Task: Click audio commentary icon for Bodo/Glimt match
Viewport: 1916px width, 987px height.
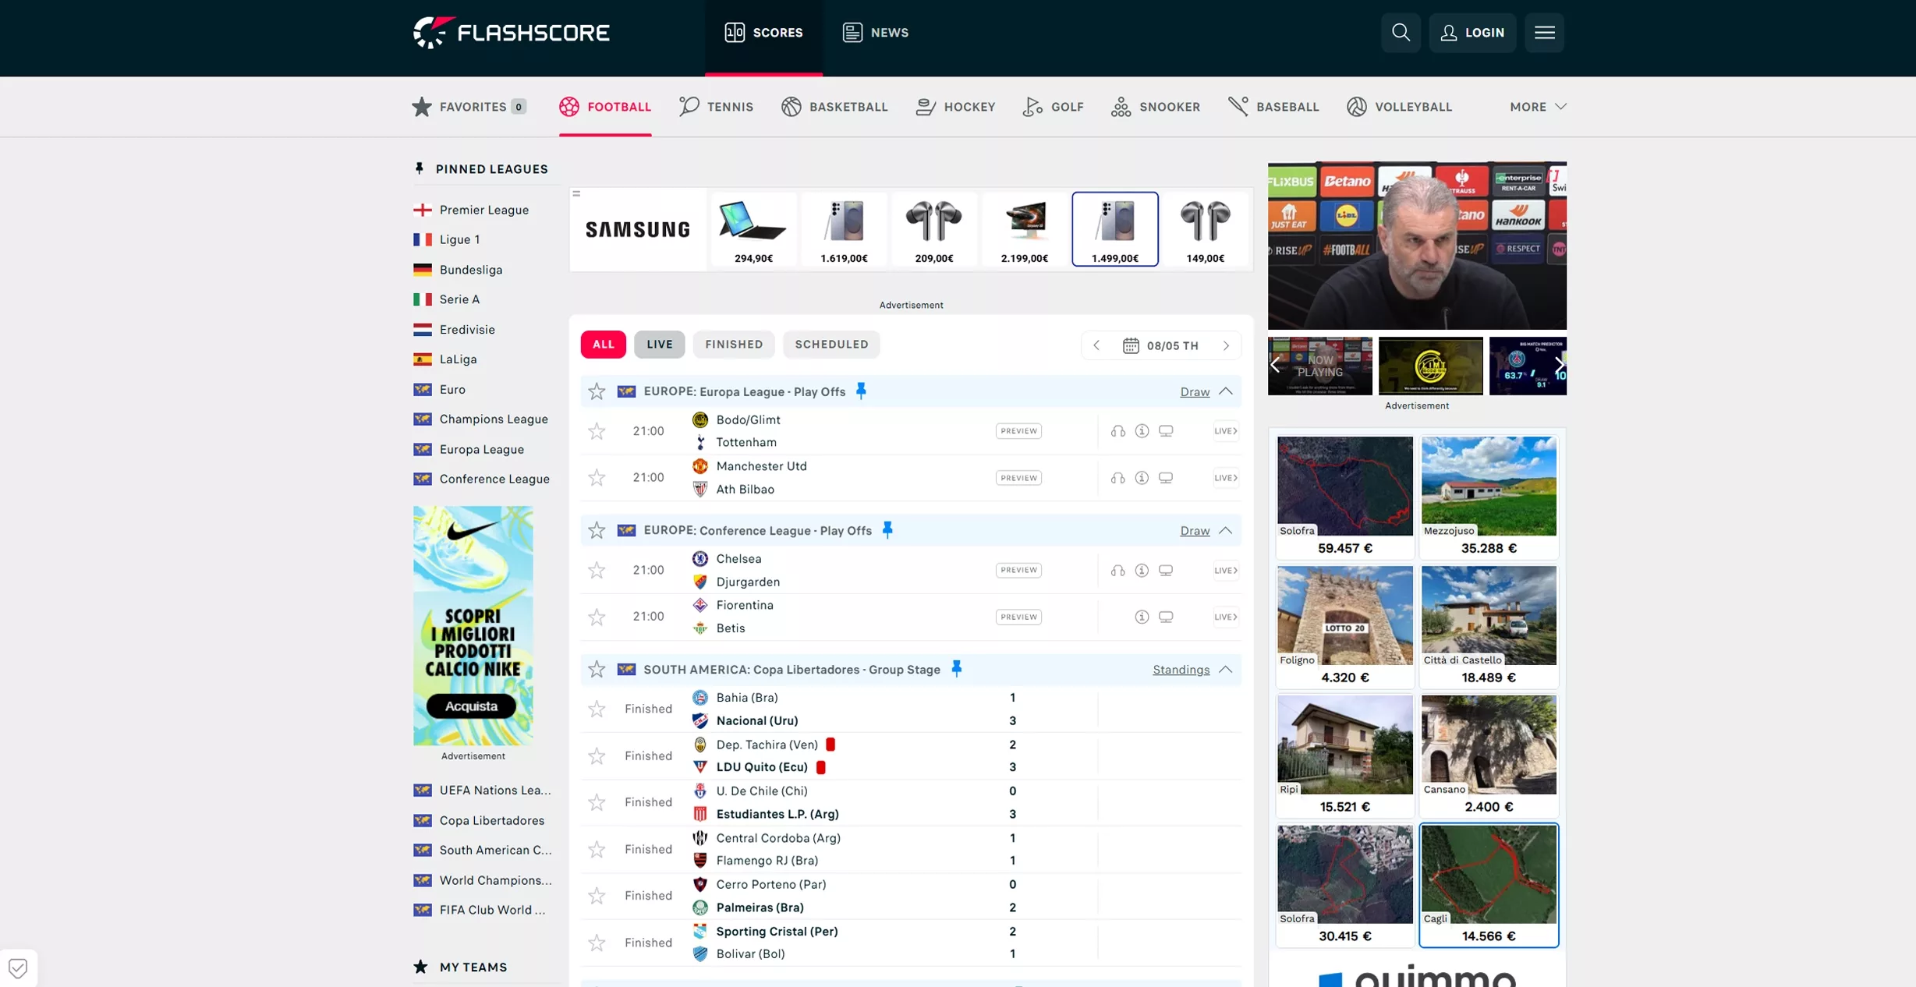Action: tap(1117, 431)
